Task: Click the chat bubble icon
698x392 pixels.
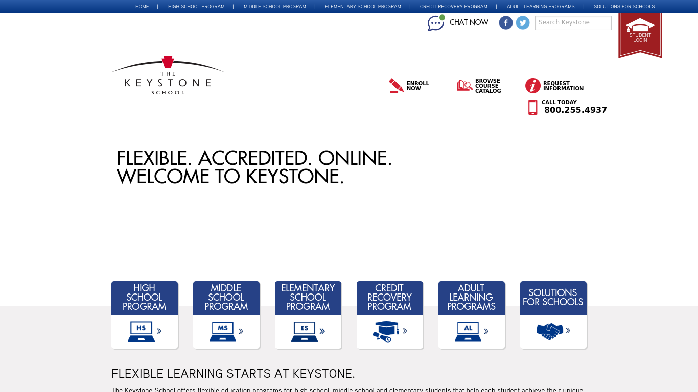Action: click(x=436, y=23)
